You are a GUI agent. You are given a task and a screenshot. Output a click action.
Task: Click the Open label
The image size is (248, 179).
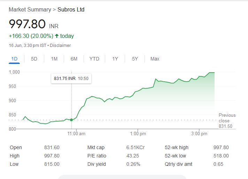[16, 147]
